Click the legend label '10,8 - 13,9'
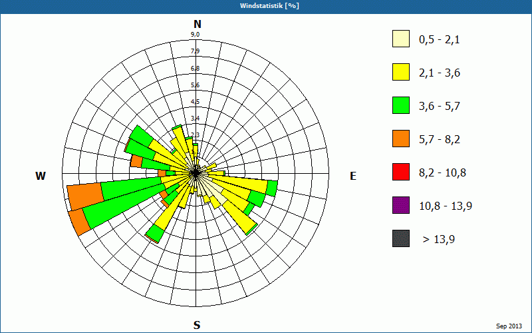The width and height of the screenshot is (532, 333). [446, 206]
